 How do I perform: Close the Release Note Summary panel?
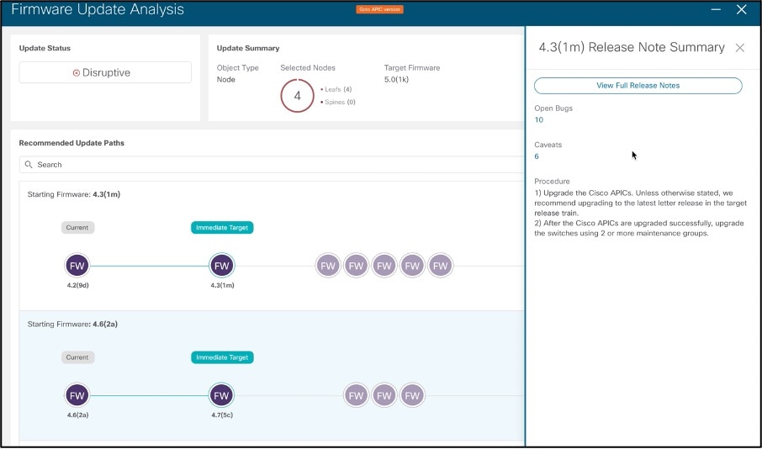click(x=739, y=48)
